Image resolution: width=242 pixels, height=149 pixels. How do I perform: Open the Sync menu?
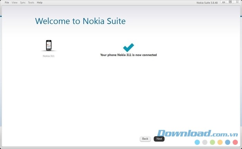pos(23,3)
